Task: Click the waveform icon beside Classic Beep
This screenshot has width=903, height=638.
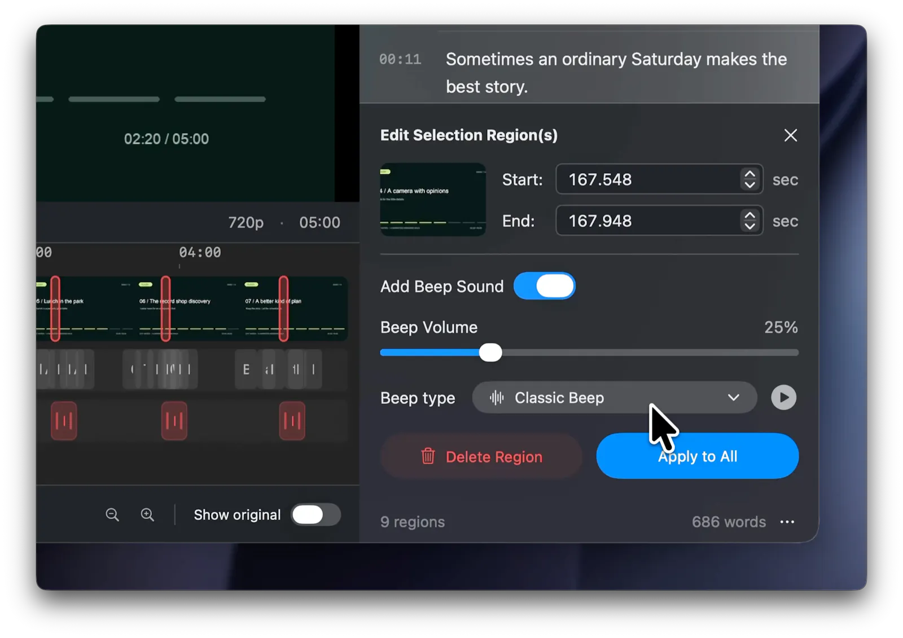Action: click(497, 398)
